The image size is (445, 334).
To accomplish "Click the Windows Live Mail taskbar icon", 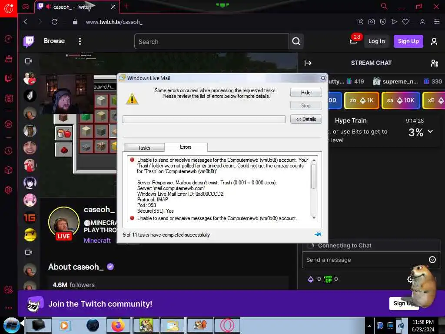I will click(x=173, y=325).
